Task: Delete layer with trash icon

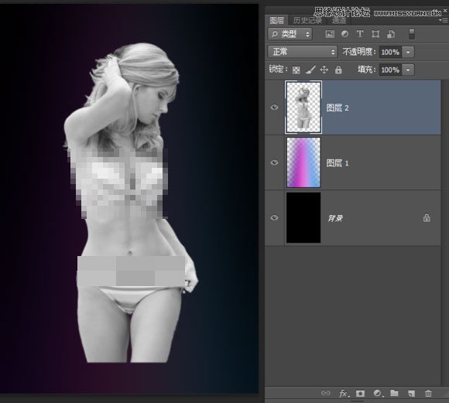Action: 428,393
